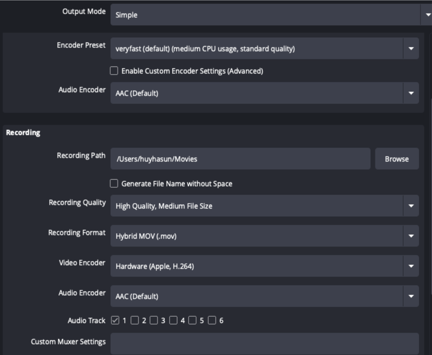Screen dimensions: 432x355
Task: Enable Audio Track 5 checkbox
Action: pyautogui.click(x=192, y=320)
